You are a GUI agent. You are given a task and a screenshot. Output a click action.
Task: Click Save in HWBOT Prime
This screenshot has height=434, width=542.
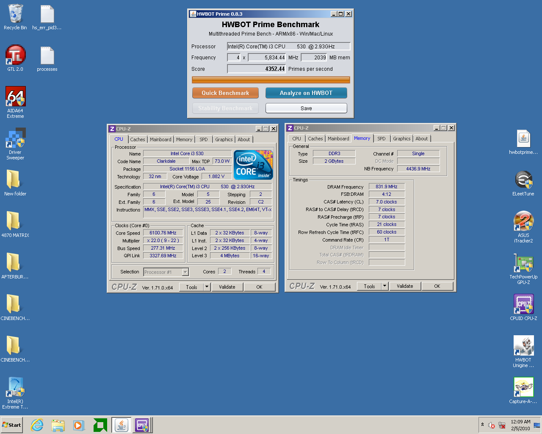click(x=306, y=108)
